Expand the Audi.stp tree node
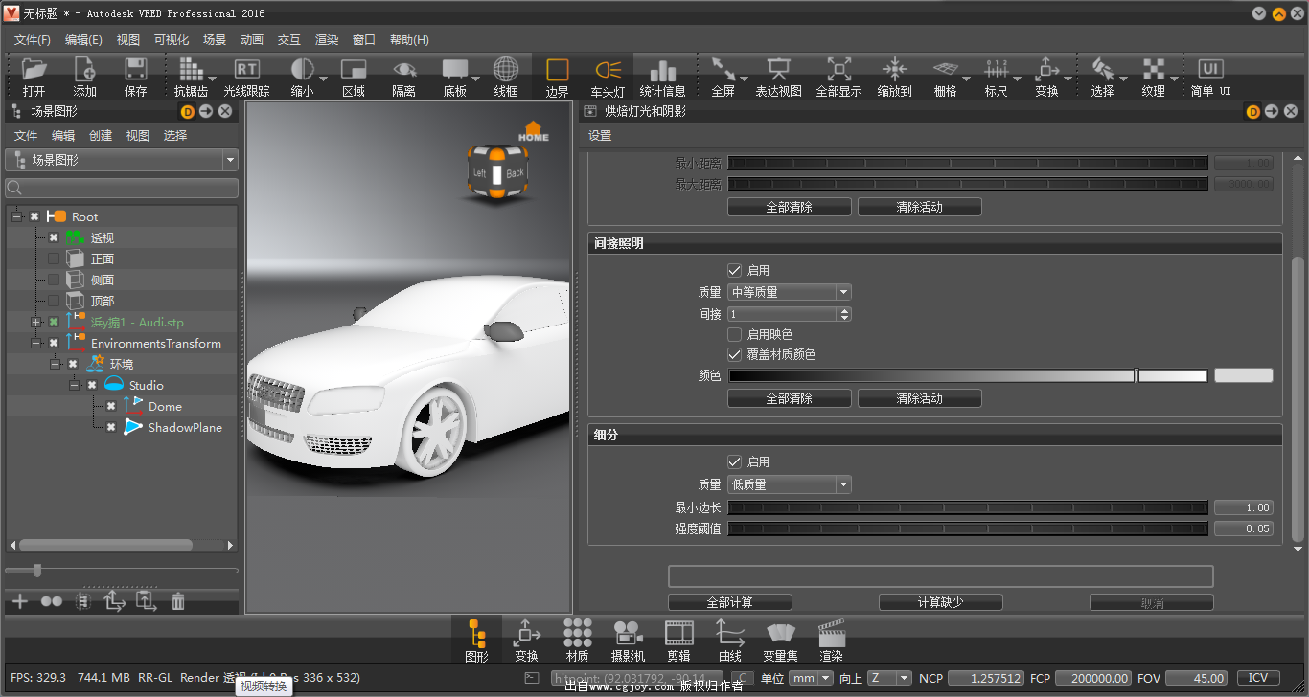The width and height of the screenshot is (1309, 697). click(x=35, y=322)
